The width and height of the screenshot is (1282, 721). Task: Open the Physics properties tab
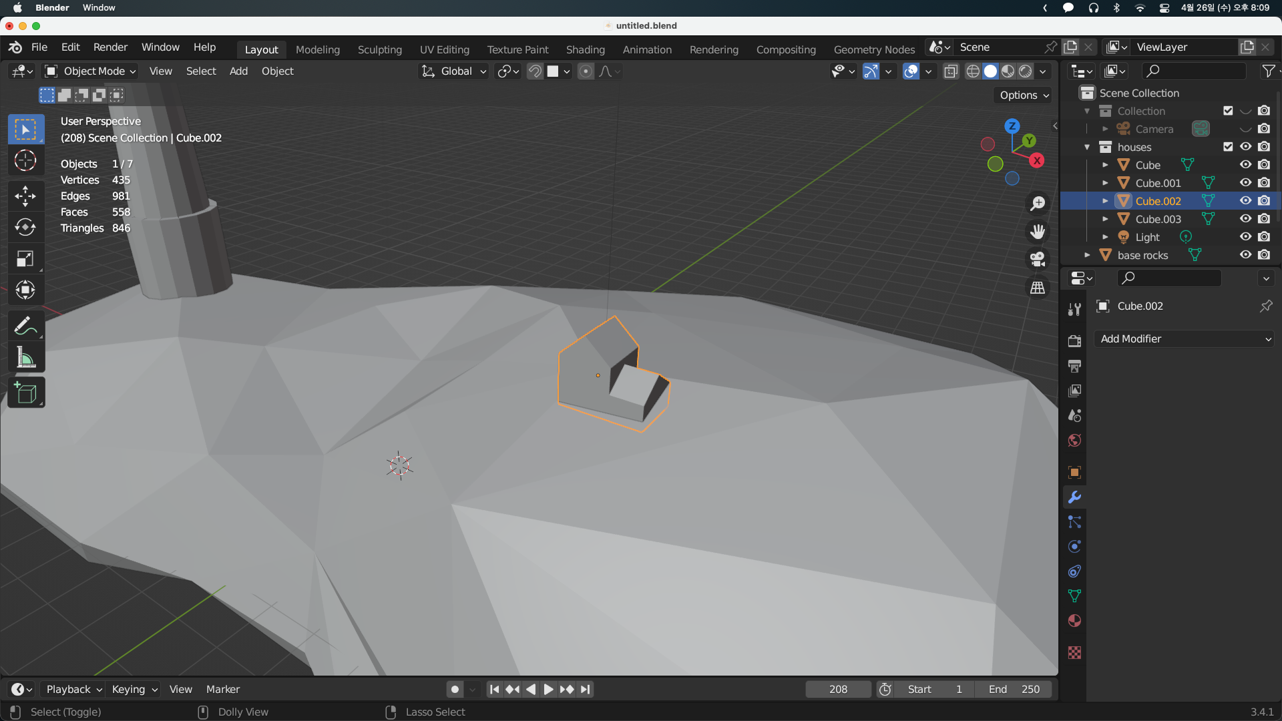point(1074,547)
